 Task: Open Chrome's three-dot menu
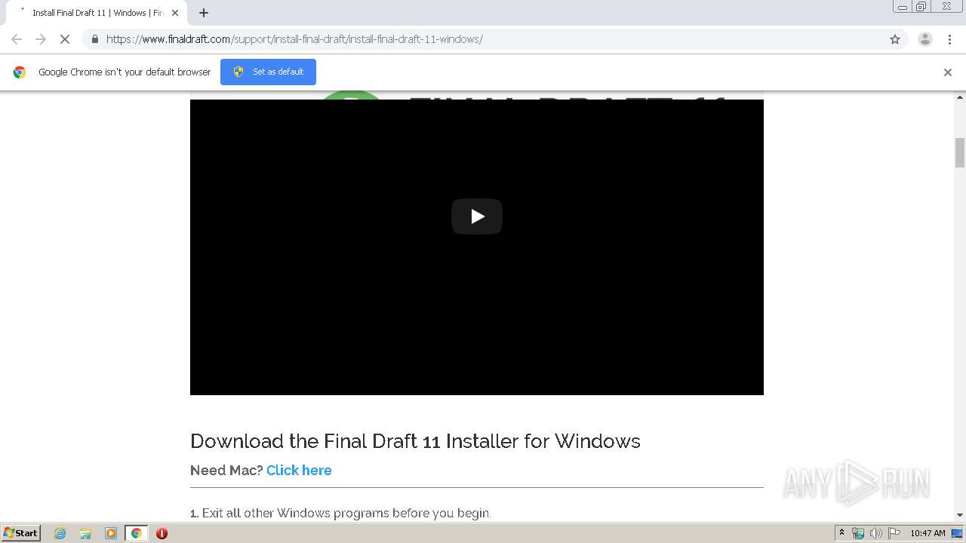[x=950, y=39]
